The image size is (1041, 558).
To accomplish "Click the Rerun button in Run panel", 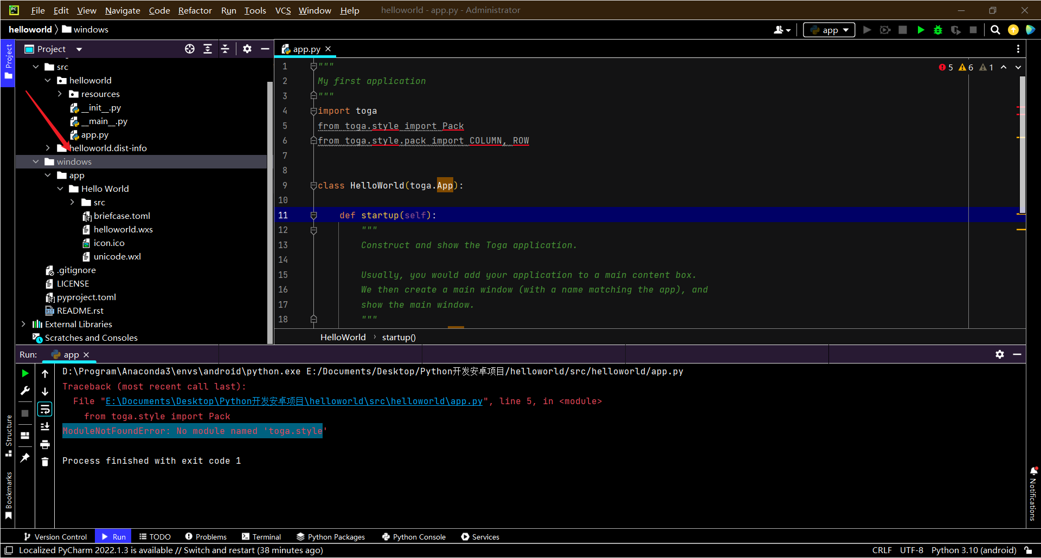I will [25, 373].
